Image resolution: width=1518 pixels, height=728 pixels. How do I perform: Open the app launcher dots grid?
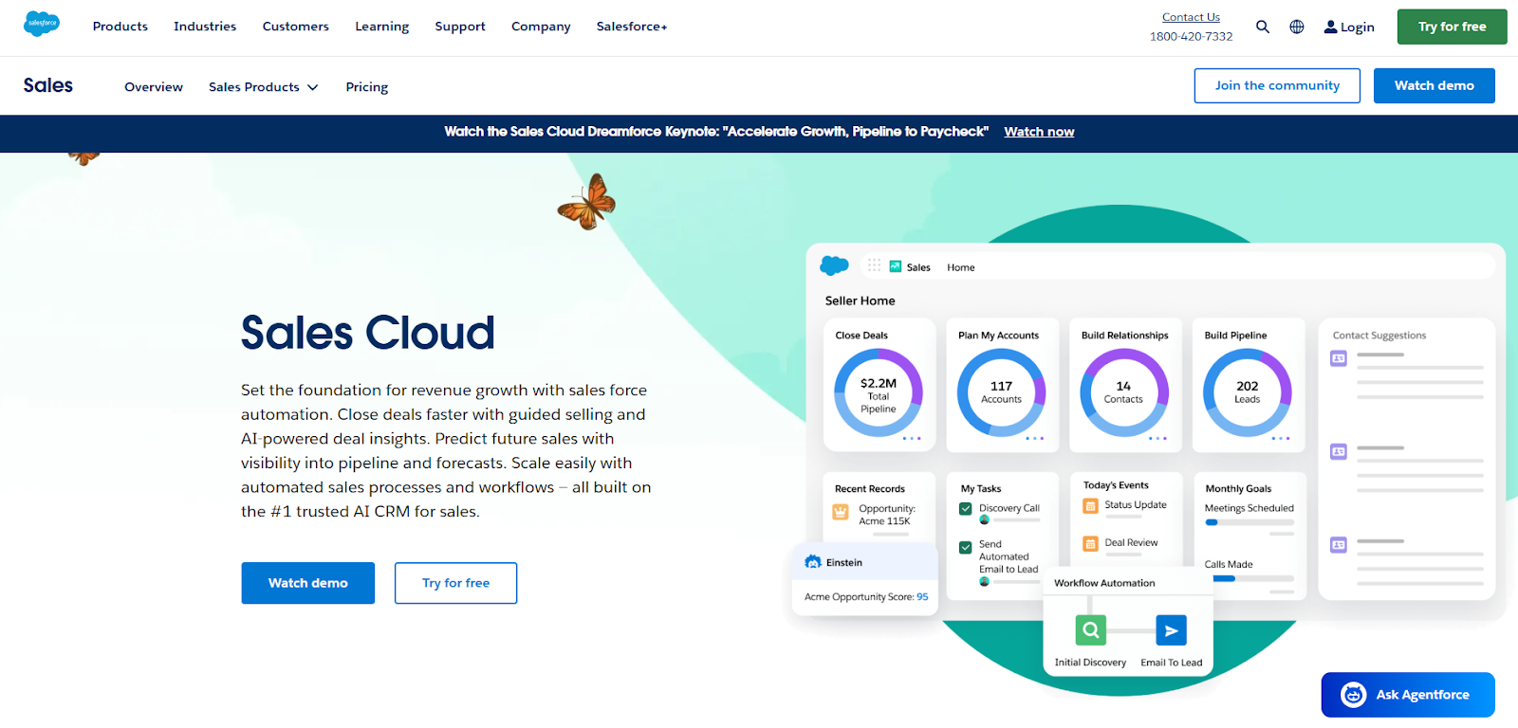click(874, 265)
